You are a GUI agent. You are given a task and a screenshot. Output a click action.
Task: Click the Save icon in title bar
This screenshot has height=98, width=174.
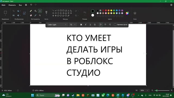[x=26, y=5]
